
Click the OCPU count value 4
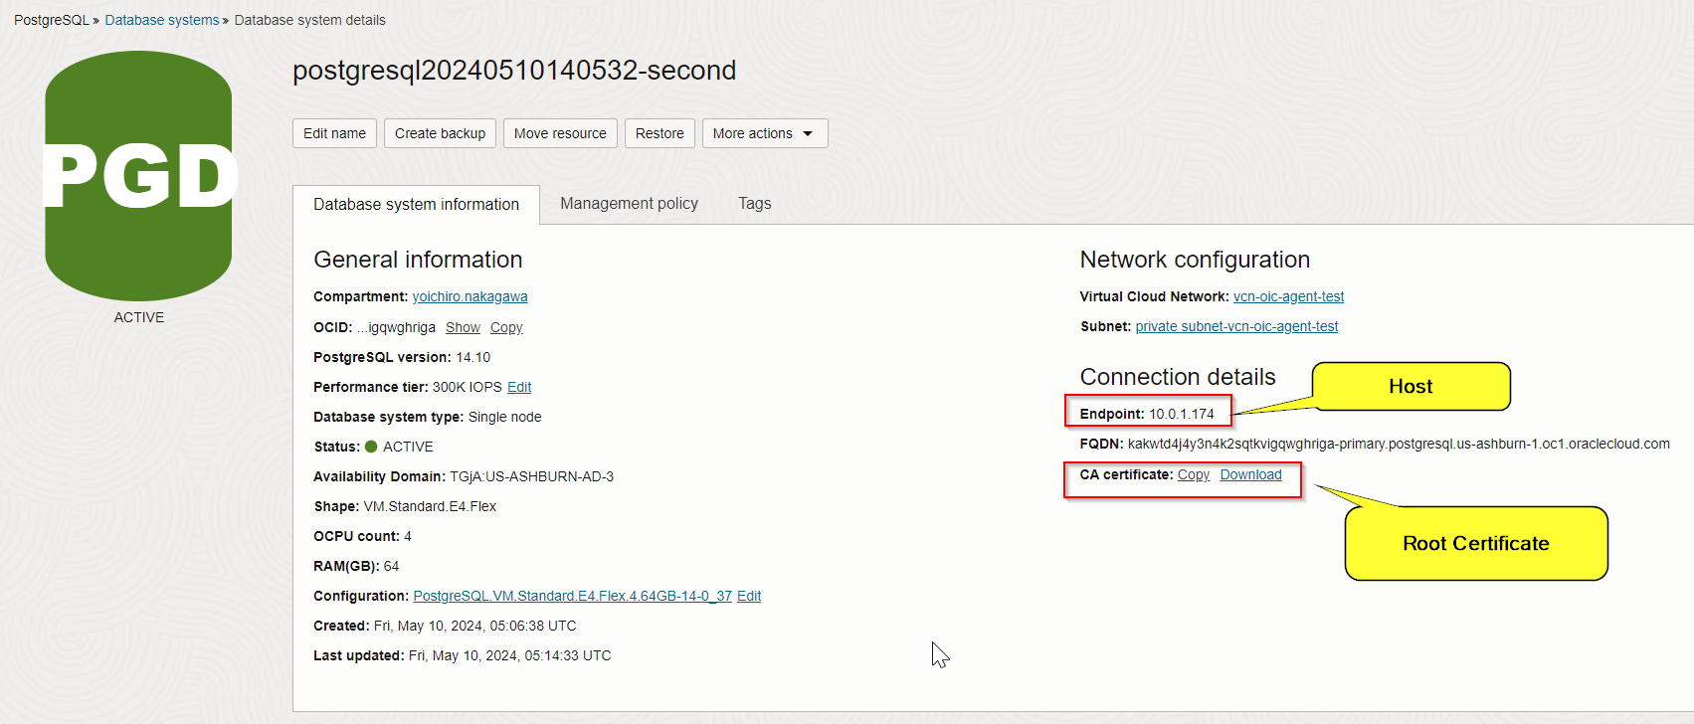(408, 536)
